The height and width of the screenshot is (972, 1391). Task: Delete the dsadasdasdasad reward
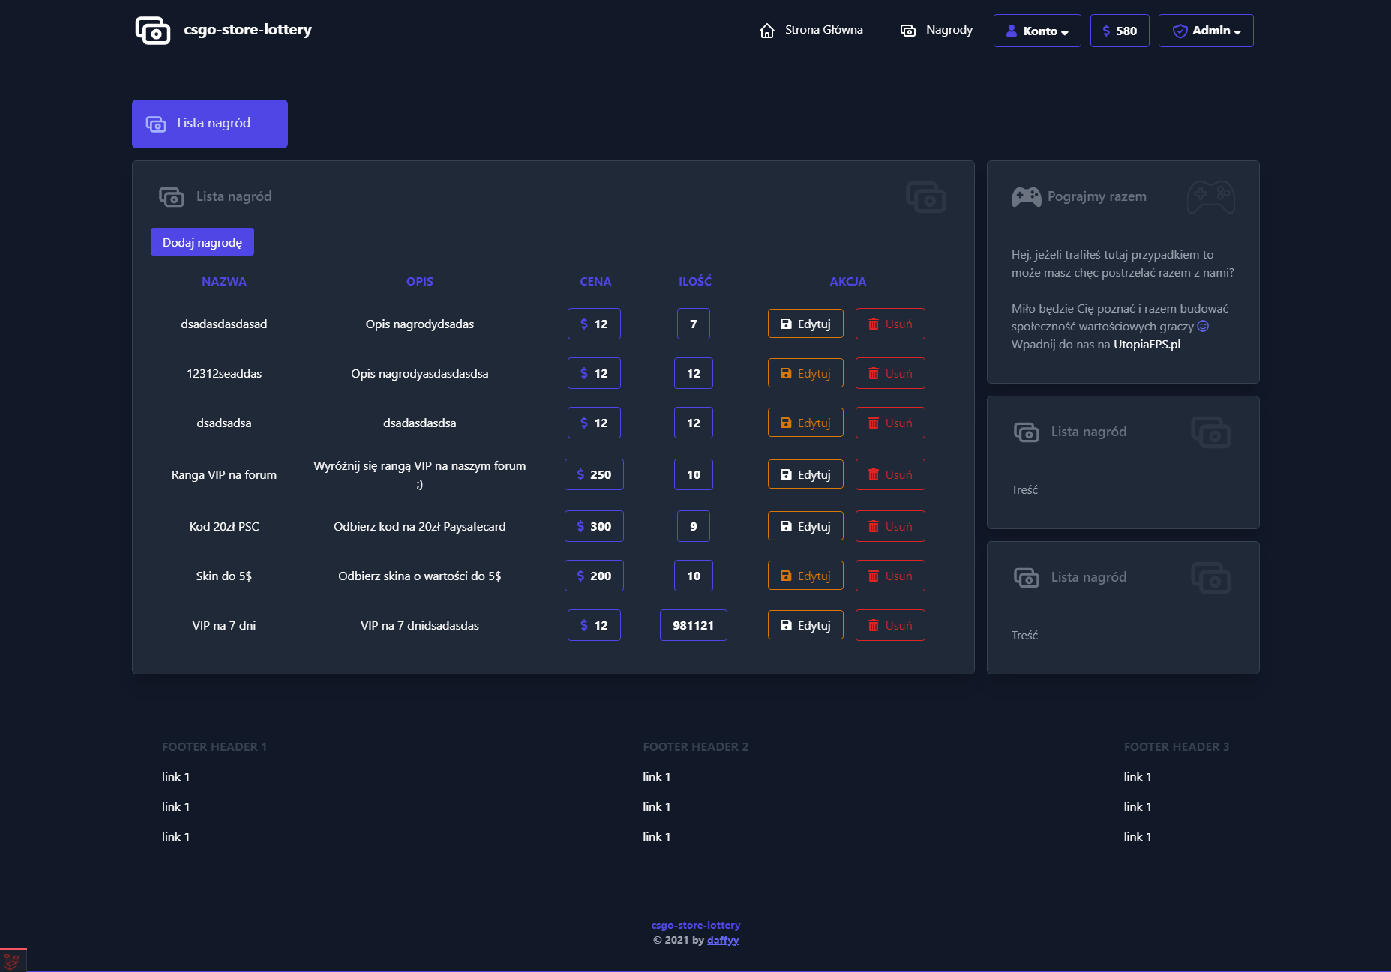[x=890, y=324]
